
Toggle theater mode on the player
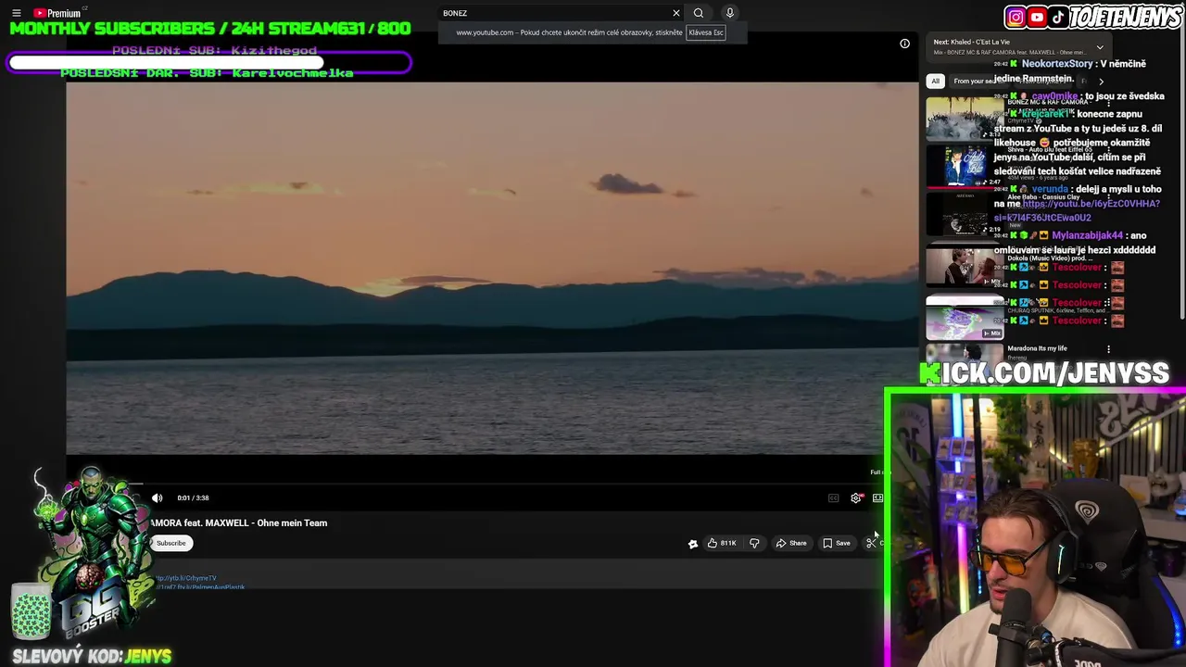coord(877,498)
